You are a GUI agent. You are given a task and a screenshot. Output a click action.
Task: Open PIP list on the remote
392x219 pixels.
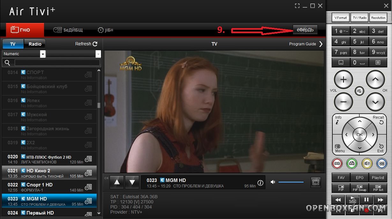tap(378, 188)
